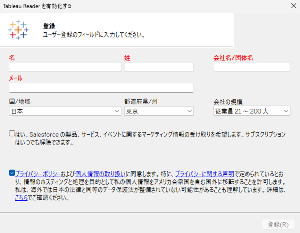Image resolution: width=300 pixels, height=233 pixels.
Task: Click the 登録 heading text
Action: tap(49, 26)
